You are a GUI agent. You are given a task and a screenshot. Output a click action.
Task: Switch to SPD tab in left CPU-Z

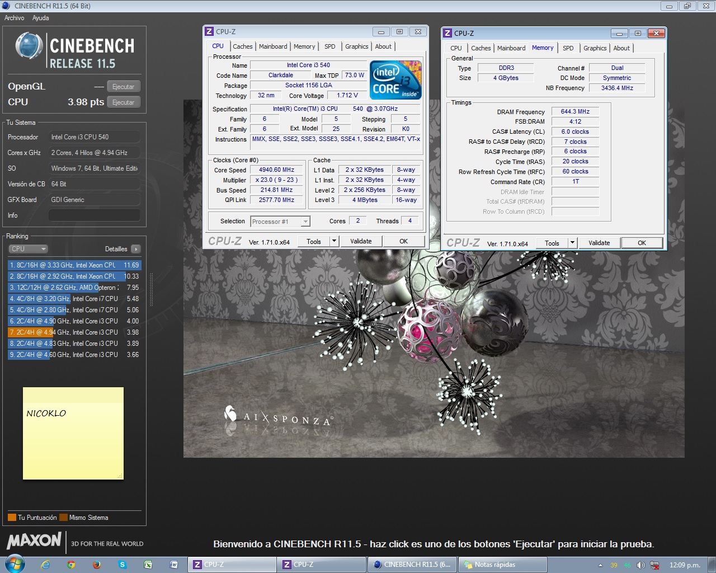330,46
